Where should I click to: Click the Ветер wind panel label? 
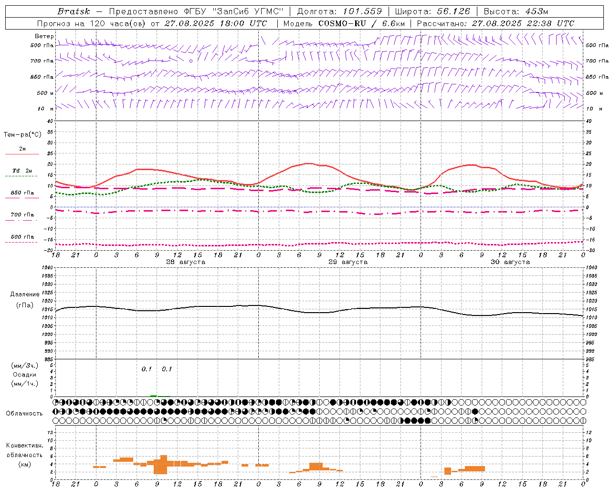(44, 36)
